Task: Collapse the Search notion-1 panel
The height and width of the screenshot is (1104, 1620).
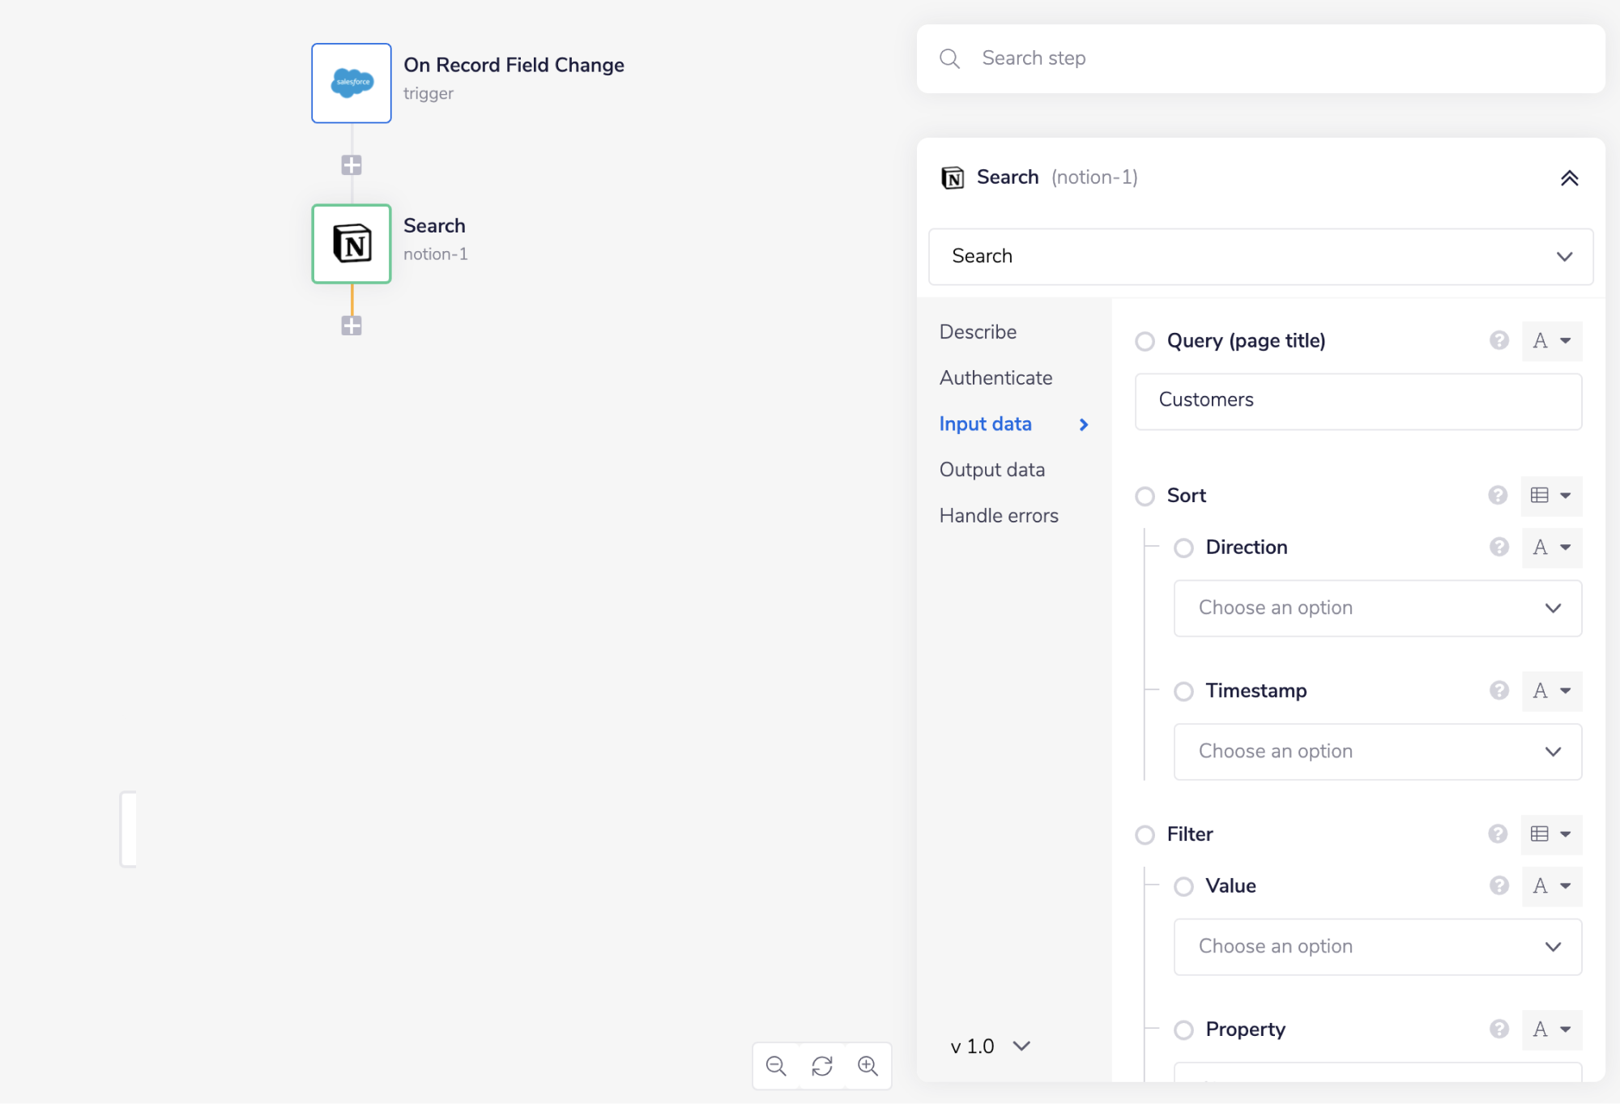Action: coord(1569,178)
